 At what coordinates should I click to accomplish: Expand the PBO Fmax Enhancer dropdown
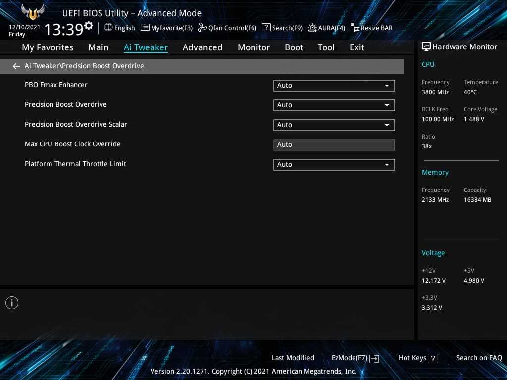point(334,86)
